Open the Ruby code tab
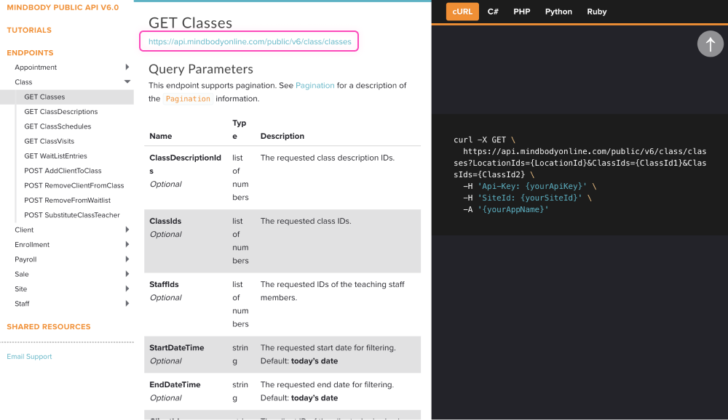728x420 pixels. [x=596, y=12]
